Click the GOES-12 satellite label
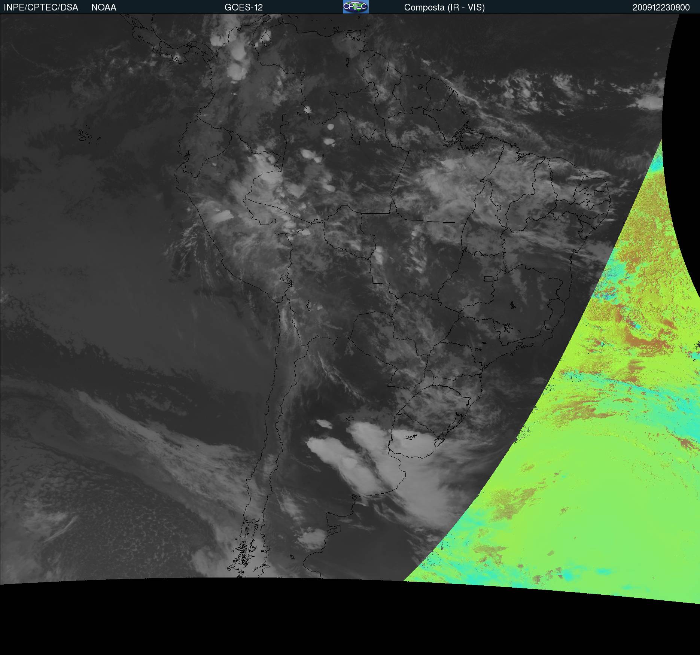The width and height of the screenshot is (700, 655). click(x=244, y=7)
